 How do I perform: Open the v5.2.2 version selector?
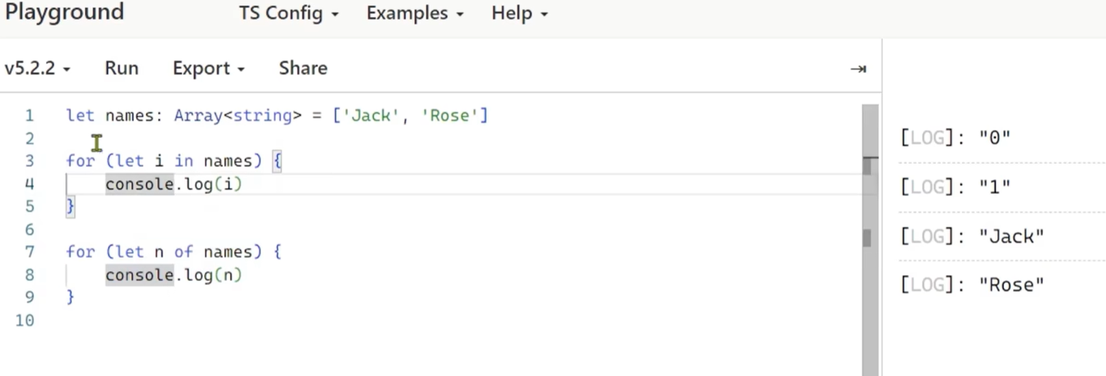37,68
